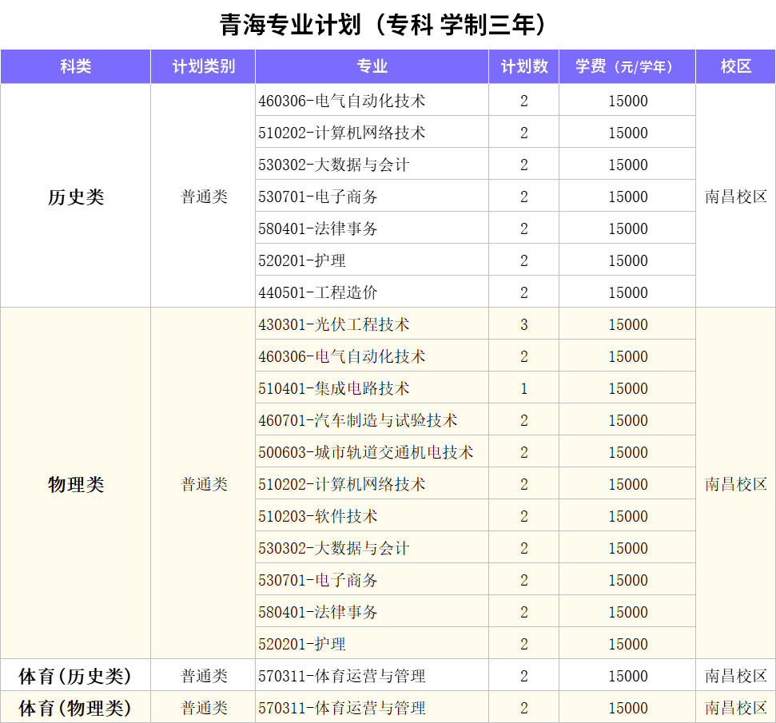Screen dimensions: 776x723
Task: Select the 历史类 category cell
Action: (75, 197)
